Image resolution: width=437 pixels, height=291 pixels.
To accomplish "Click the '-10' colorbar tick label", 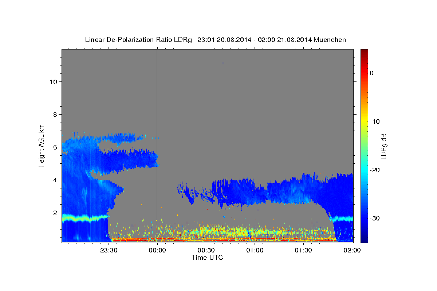I will (375, 121).
